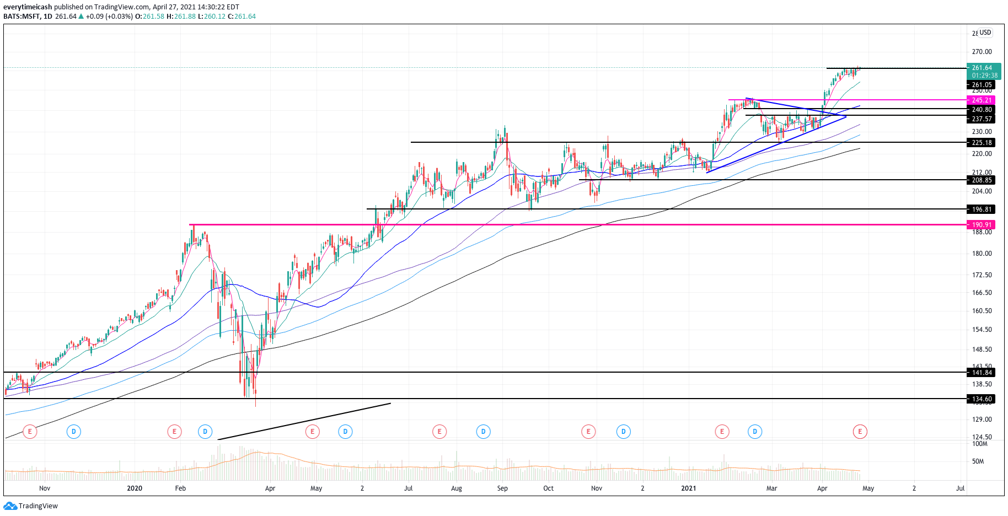The height and width of the screenshot is (516, 1008).
Task: Select the earnings E marker near May 2020
Action: (x=313, y=432)
